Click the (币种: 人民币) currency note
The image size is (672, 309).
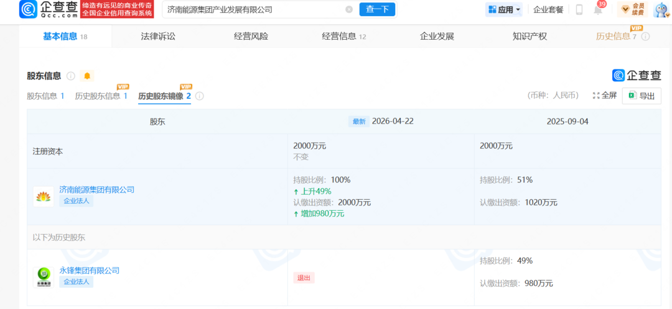point(553,96)
